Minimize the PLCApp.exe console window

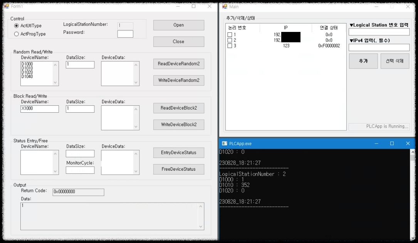376,143
